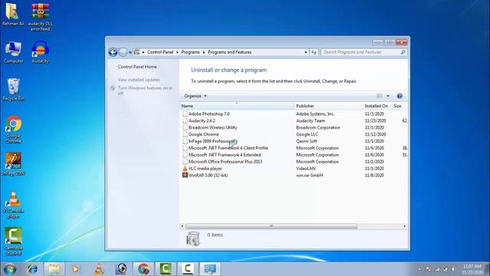
Task: Select the Google Chrome program entry
Action: (204, 135)
